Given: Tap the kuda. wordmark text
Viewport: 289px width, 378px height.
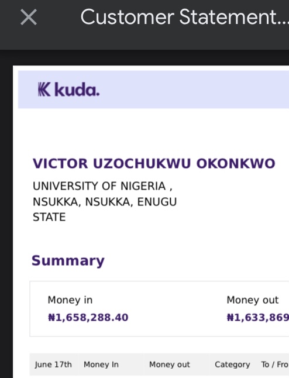Looking at the screenshot, I should coord(77,90).
